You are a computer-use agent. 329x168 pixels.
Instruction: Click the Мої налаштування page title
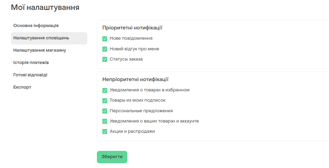click(45, 8)
